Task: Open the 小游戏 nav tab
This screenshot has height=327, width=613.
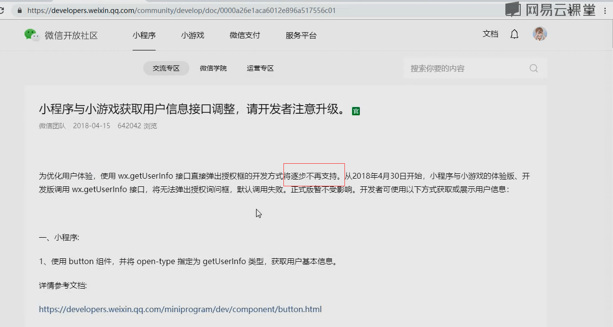Action: pyautogui.click(x=193, y=35)
